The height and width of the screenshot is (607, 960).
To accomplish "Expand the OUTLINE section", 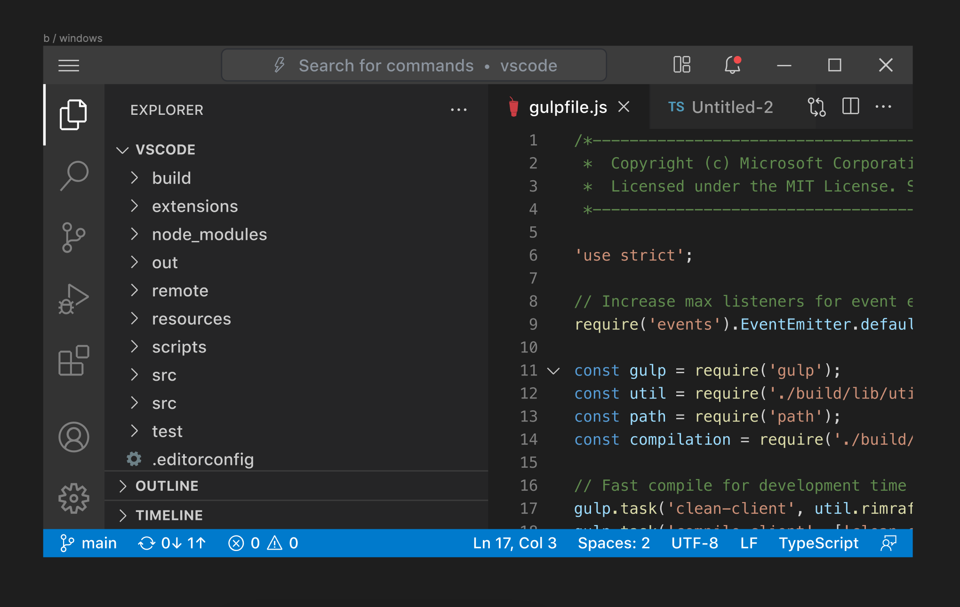I will click(167, 486).
